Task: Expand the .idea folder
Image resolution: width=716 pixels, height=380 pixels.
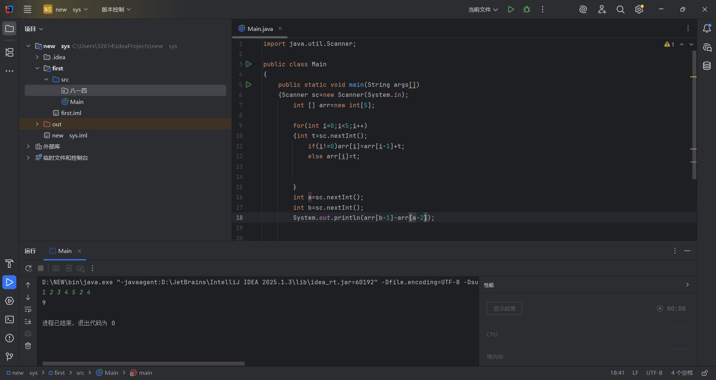Action: point(37,57)
